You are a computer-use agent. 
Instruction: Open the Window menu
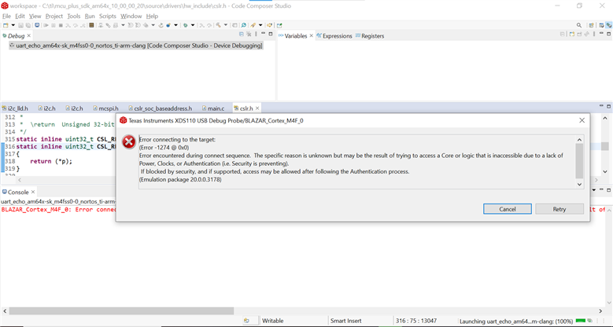tap(131, 16)
